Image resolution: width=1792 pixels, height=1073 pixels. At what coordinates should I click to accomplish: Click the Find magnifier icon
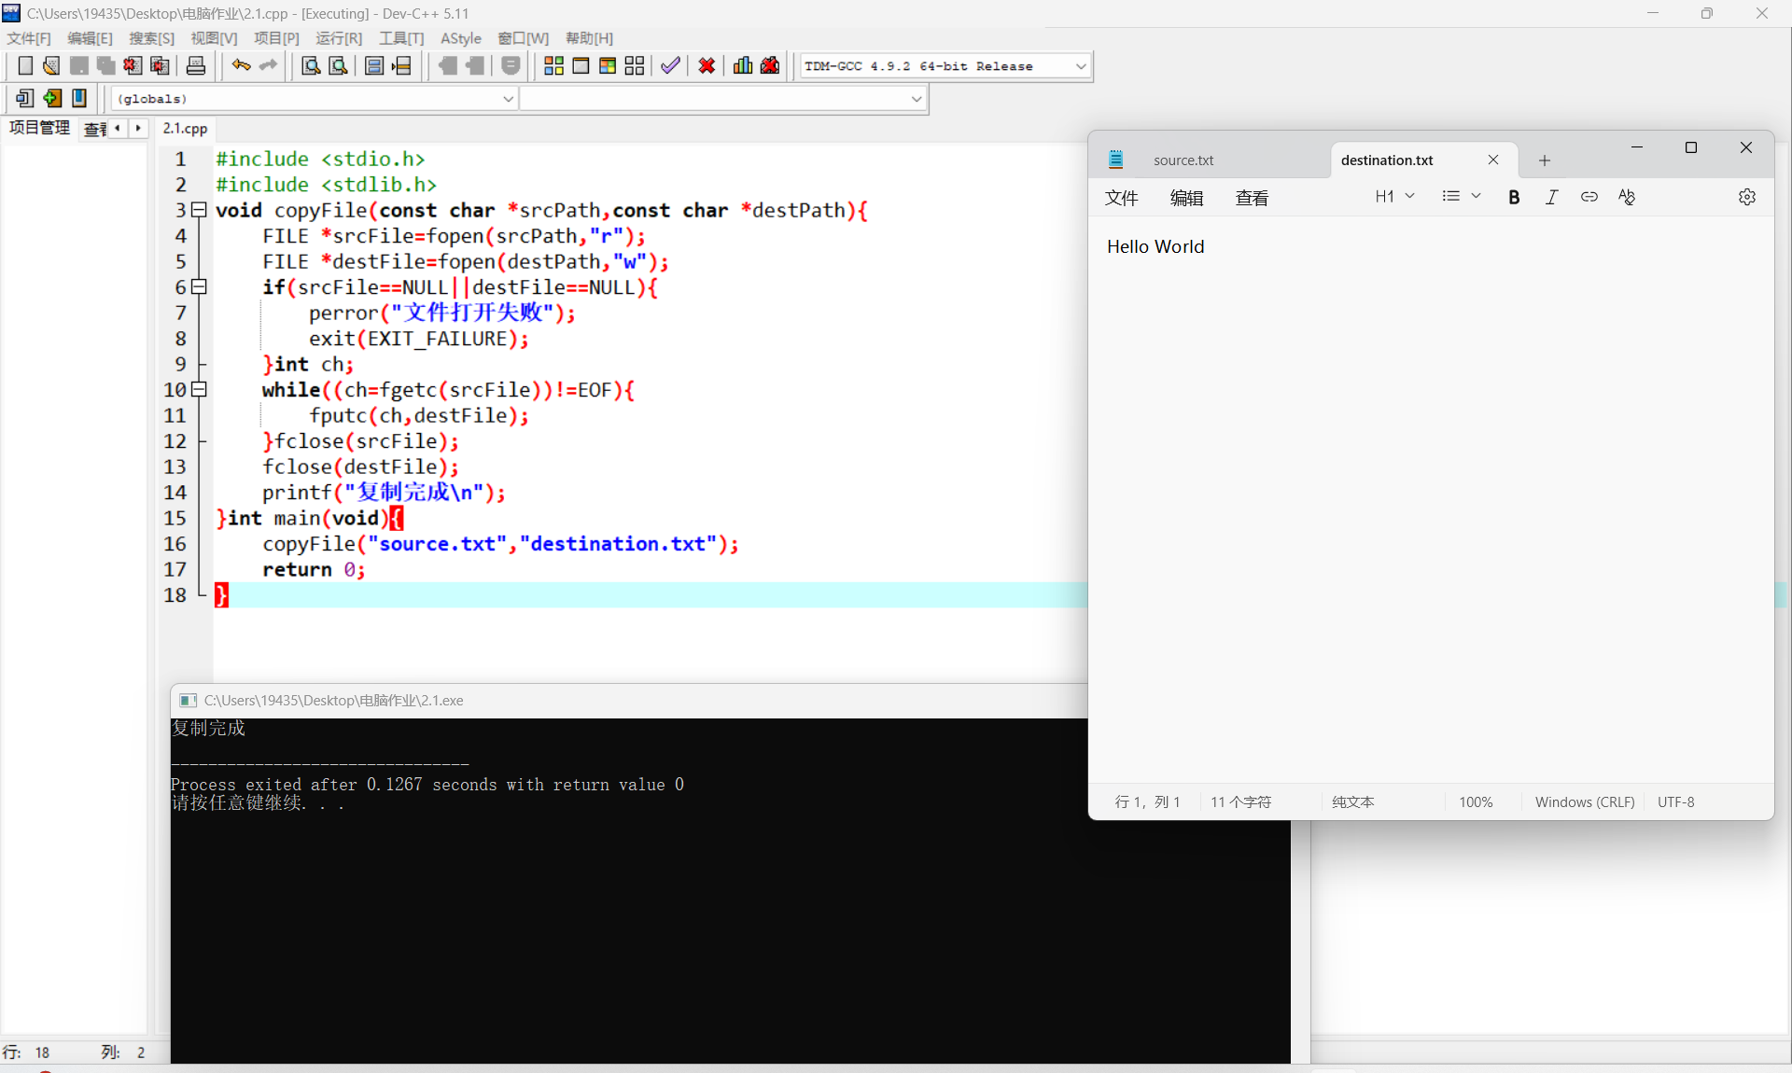311,66
